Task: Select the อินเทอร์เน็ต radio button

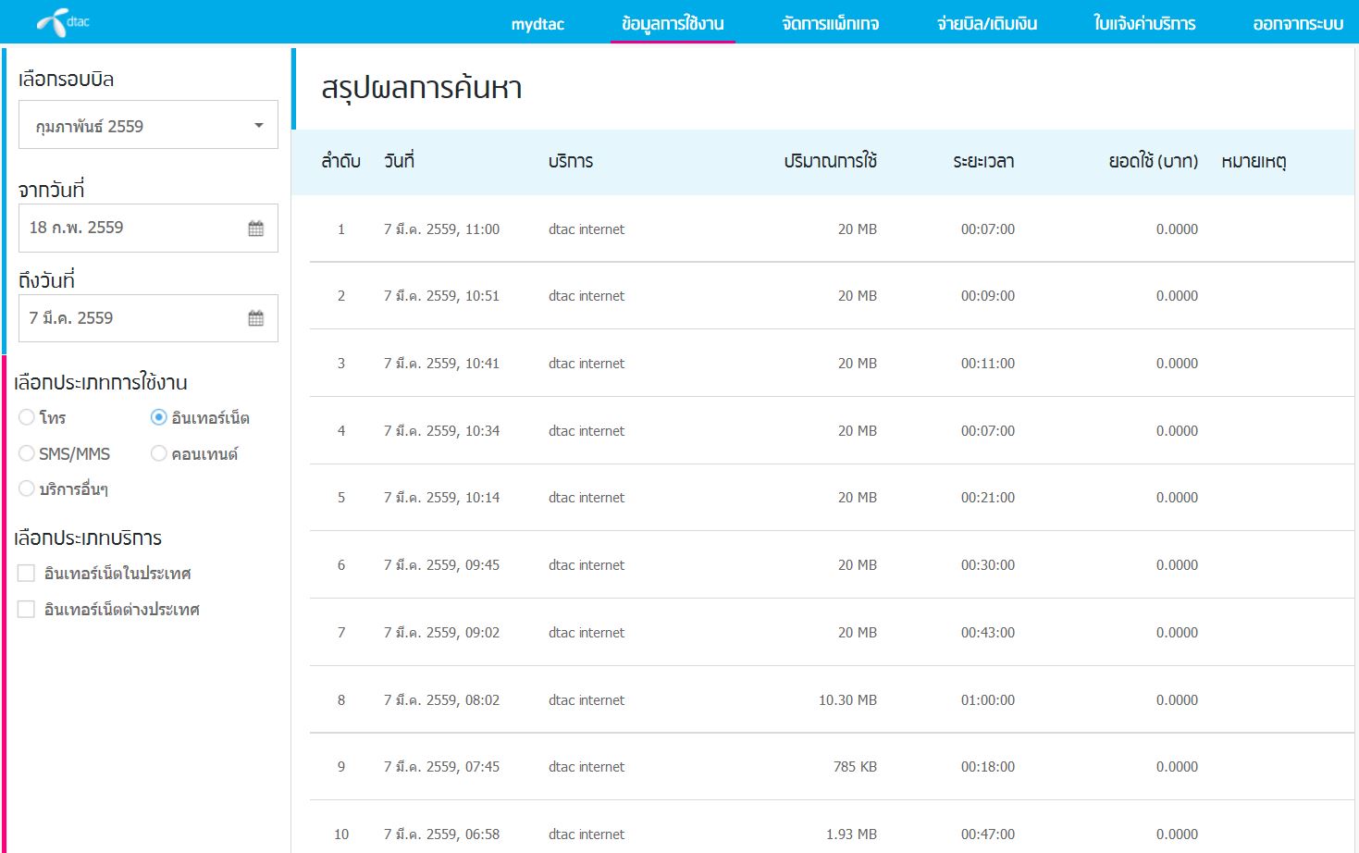Action: 158,417
